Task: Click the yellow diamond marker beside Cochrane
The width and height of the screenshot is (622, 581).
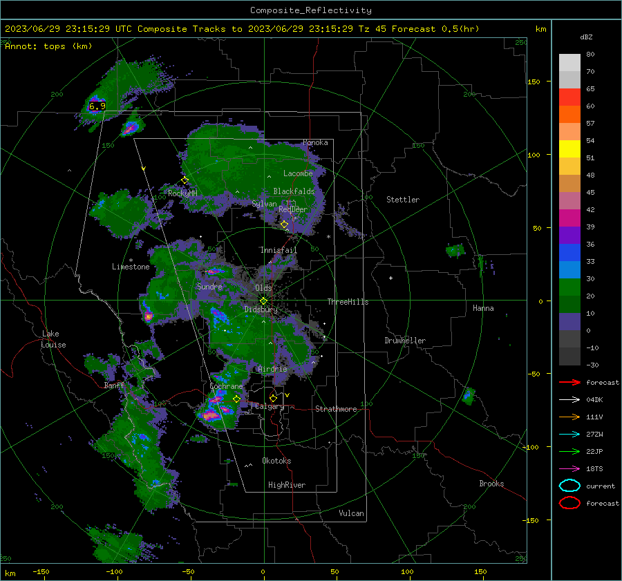Action: pyautogui.click(x=237, y=399)
